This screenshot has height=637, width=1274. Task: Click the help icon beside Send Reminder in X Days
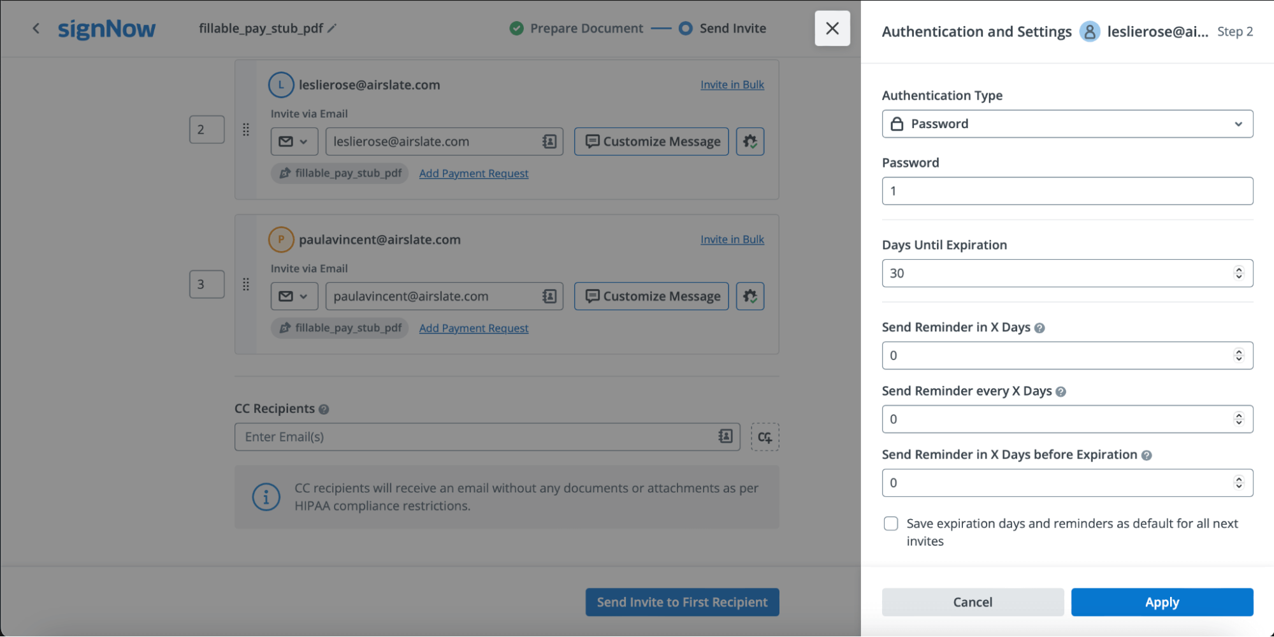coord(1039,327)
